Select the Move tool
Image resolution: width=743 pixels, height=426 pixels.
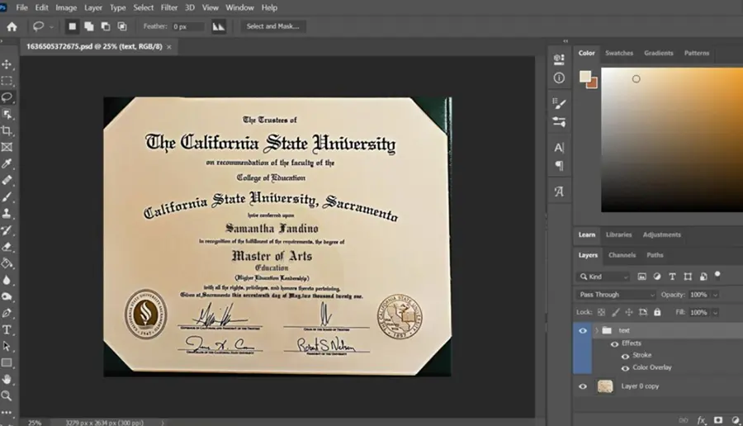7,64
